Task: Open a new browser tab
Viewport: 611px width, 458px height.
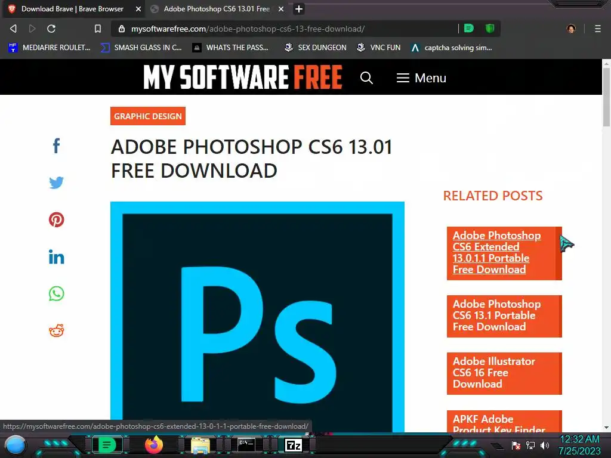Action: pyautogui.click(x=299, y=9)
